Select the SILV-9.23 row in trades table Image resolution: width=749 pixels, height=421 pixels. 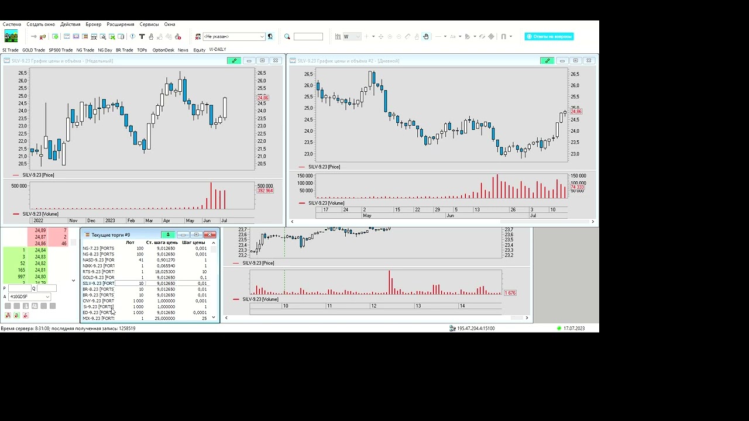[145, 283]
